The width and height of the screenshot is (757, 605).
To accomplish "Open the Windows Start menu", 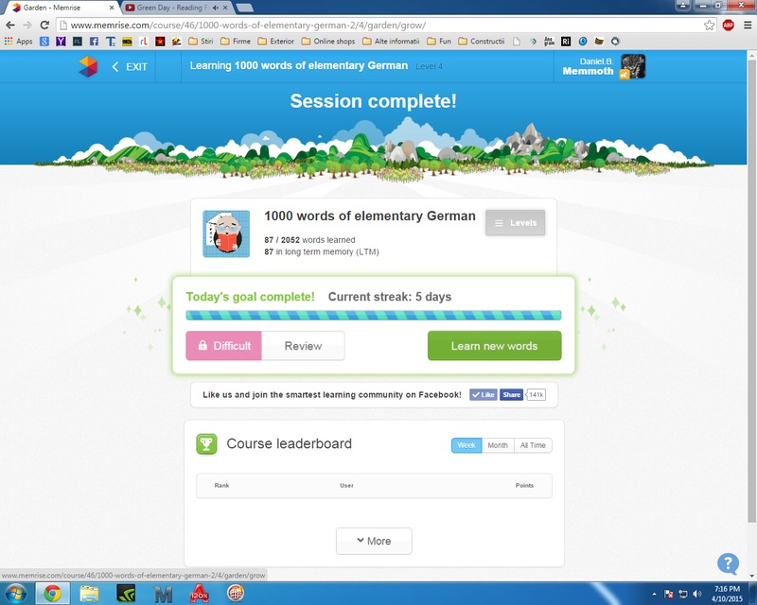I will 15,594.
